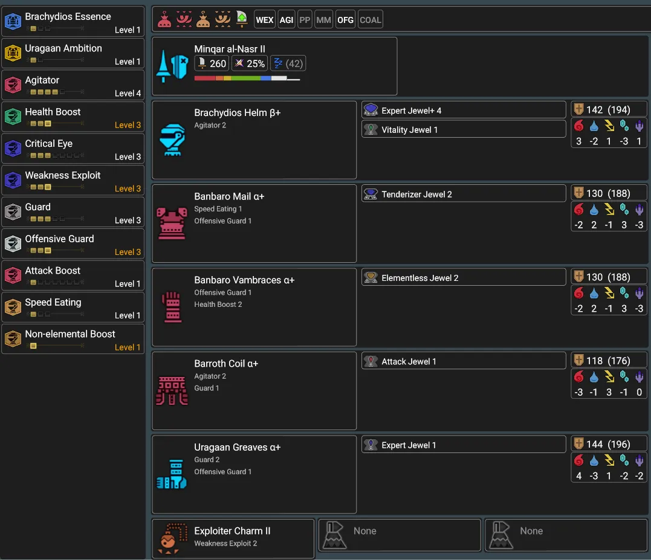Click the Weakness Exploit 2 charm skill text
Image resolution: width=651 pixels, height=560 pixels.
[225, 544]
